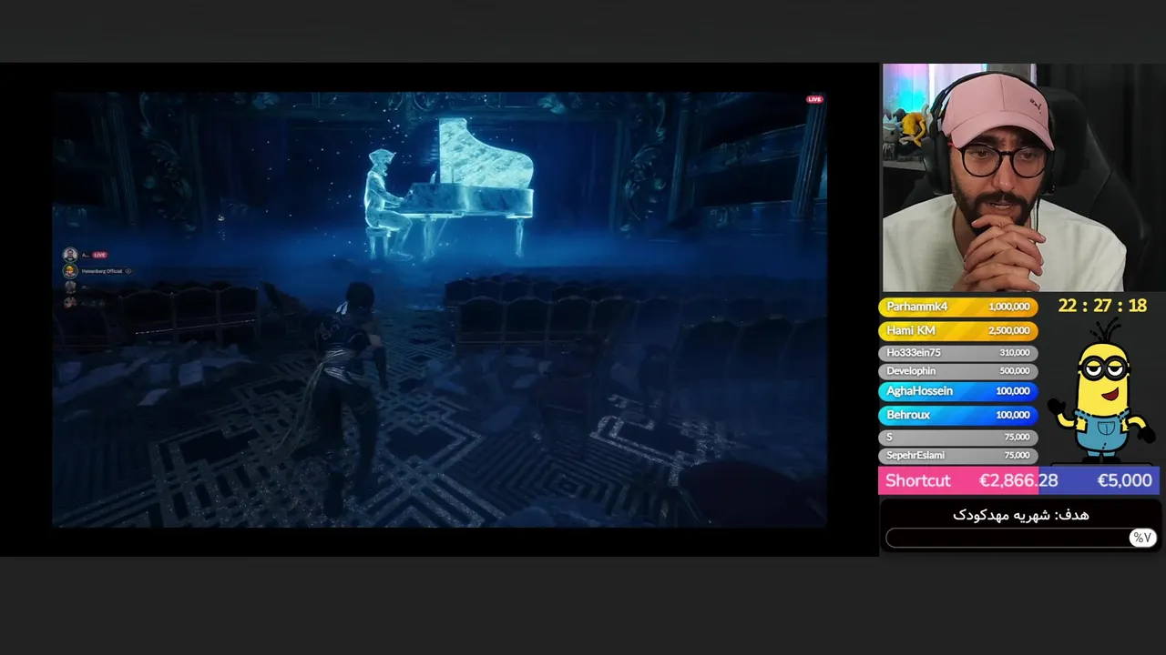Click the top streamer avatar with LIVE tag
The width and height of the screenshot is (1166, 655).
(70, 255)
